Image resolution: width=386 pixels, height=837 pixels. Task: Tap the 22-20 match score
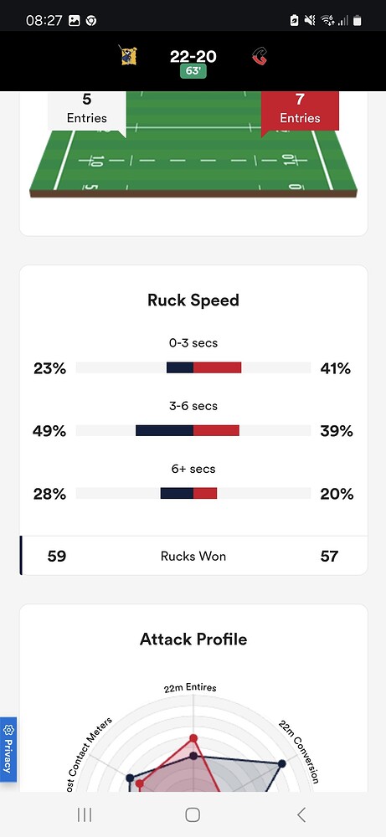[x=193, y=56]
